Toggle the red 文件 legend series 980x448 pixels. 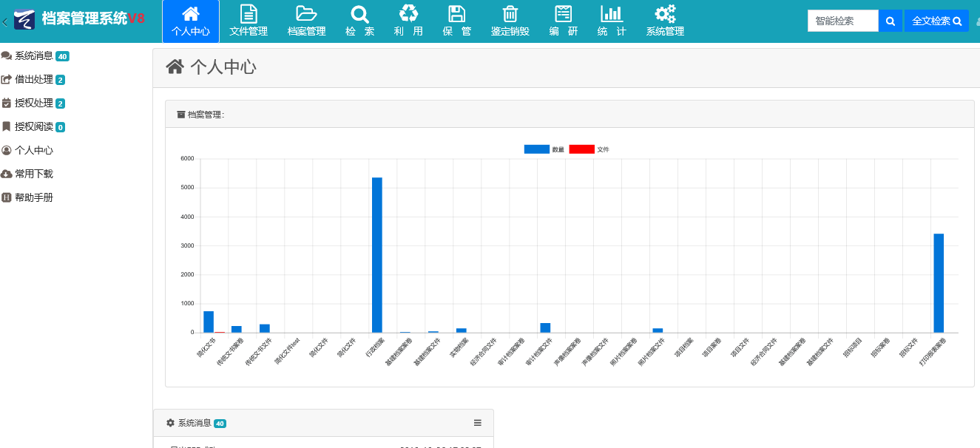coord(581,149)
